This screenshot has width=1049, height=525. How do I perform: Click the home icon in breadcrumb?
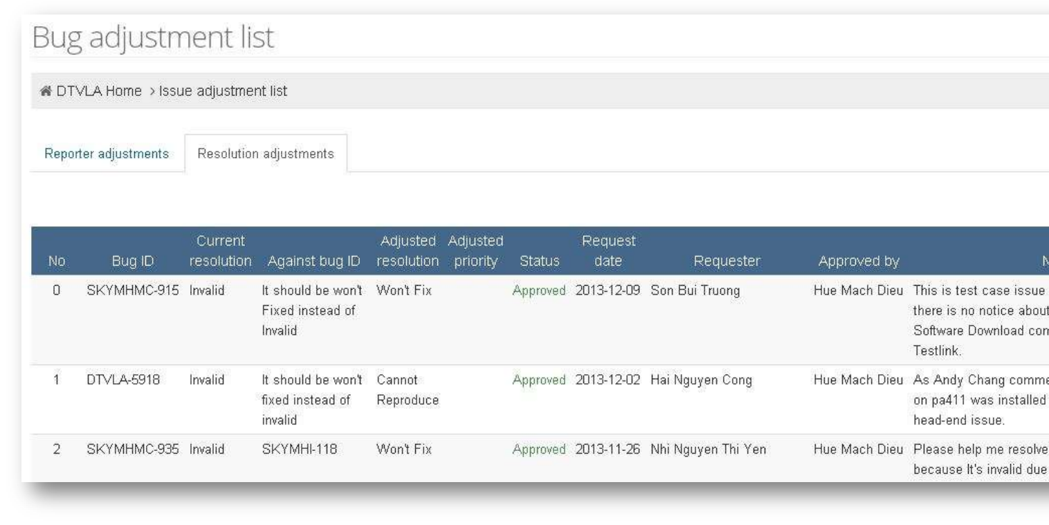point(46,91)
